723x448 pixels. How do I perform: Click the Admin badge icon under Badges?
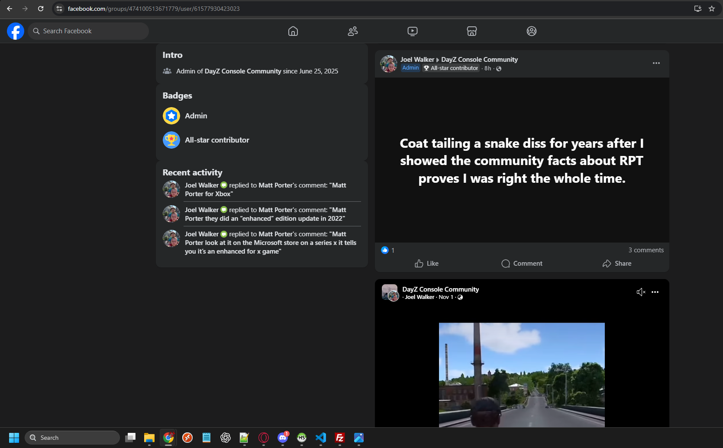point(171,116)
